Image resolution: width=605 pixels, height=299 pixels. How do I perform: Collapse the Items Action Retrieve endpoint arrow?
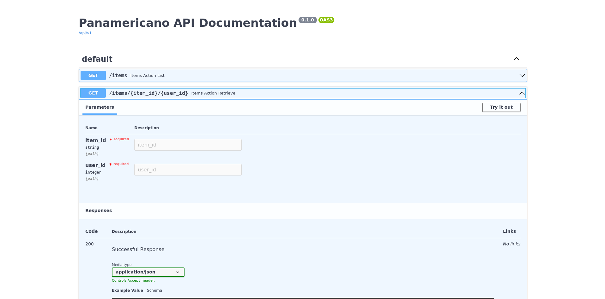click(x=522, y=93)
